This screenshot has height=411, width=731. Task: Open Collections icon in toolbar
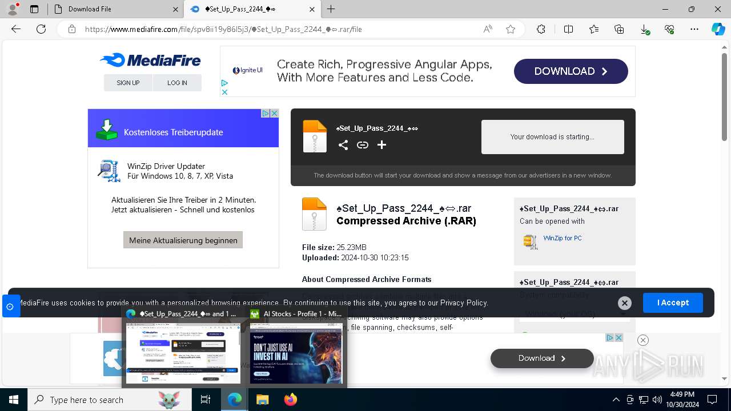coord(619,29)
